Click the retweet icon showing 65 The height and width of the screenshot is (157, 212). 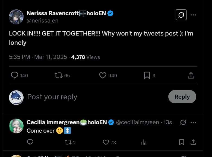pos(58,75)
